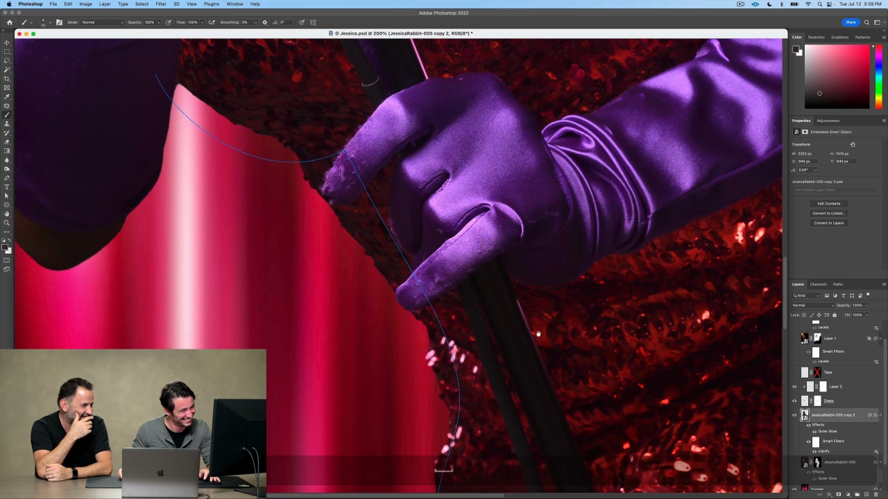Open the layer blend mode Normal dropdown

tap(814, 306)
